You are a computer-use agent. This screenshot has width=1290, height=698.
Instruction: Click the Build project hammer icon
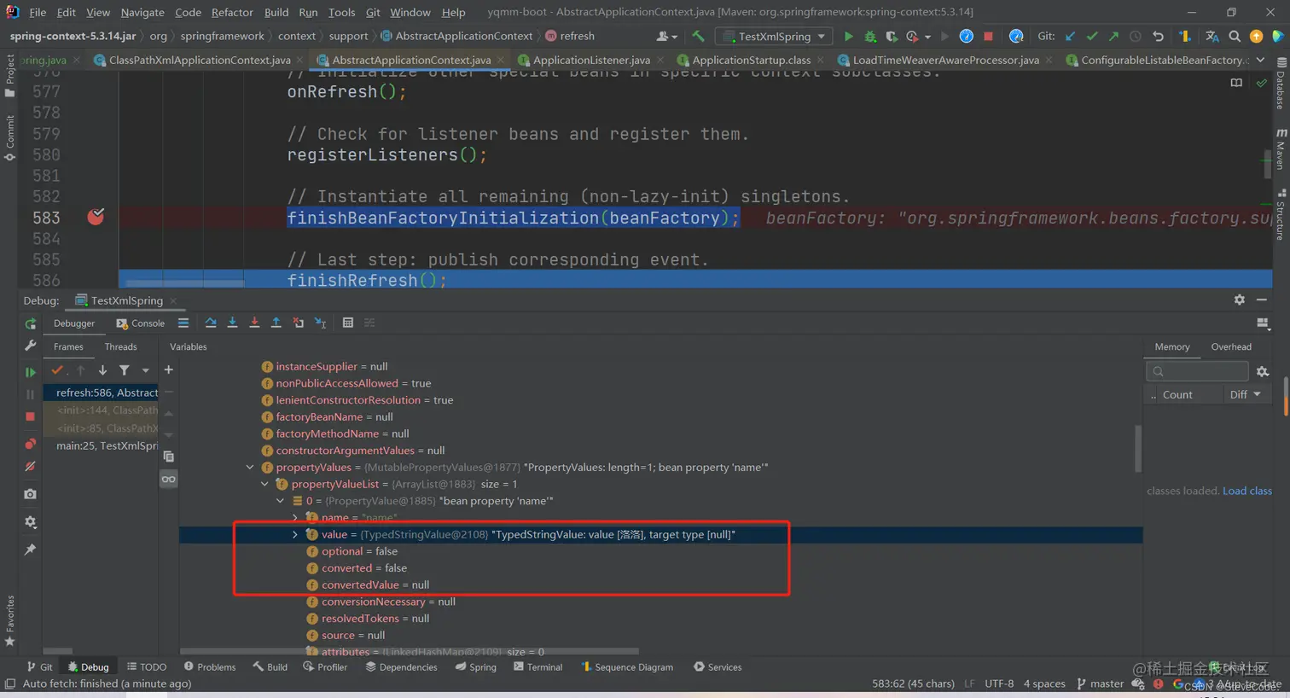pyautogui.click(x=698, y=36)
